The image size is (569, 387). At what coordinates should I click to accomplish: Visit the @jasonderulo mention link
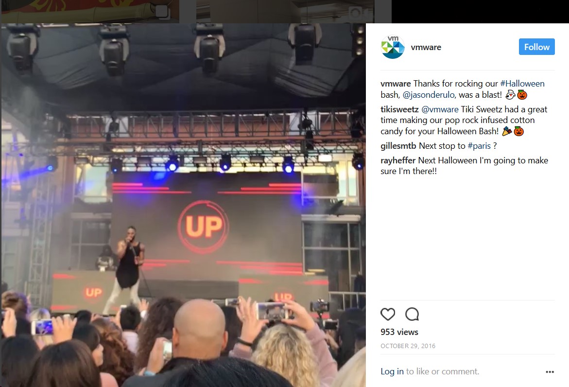[429, 95]
